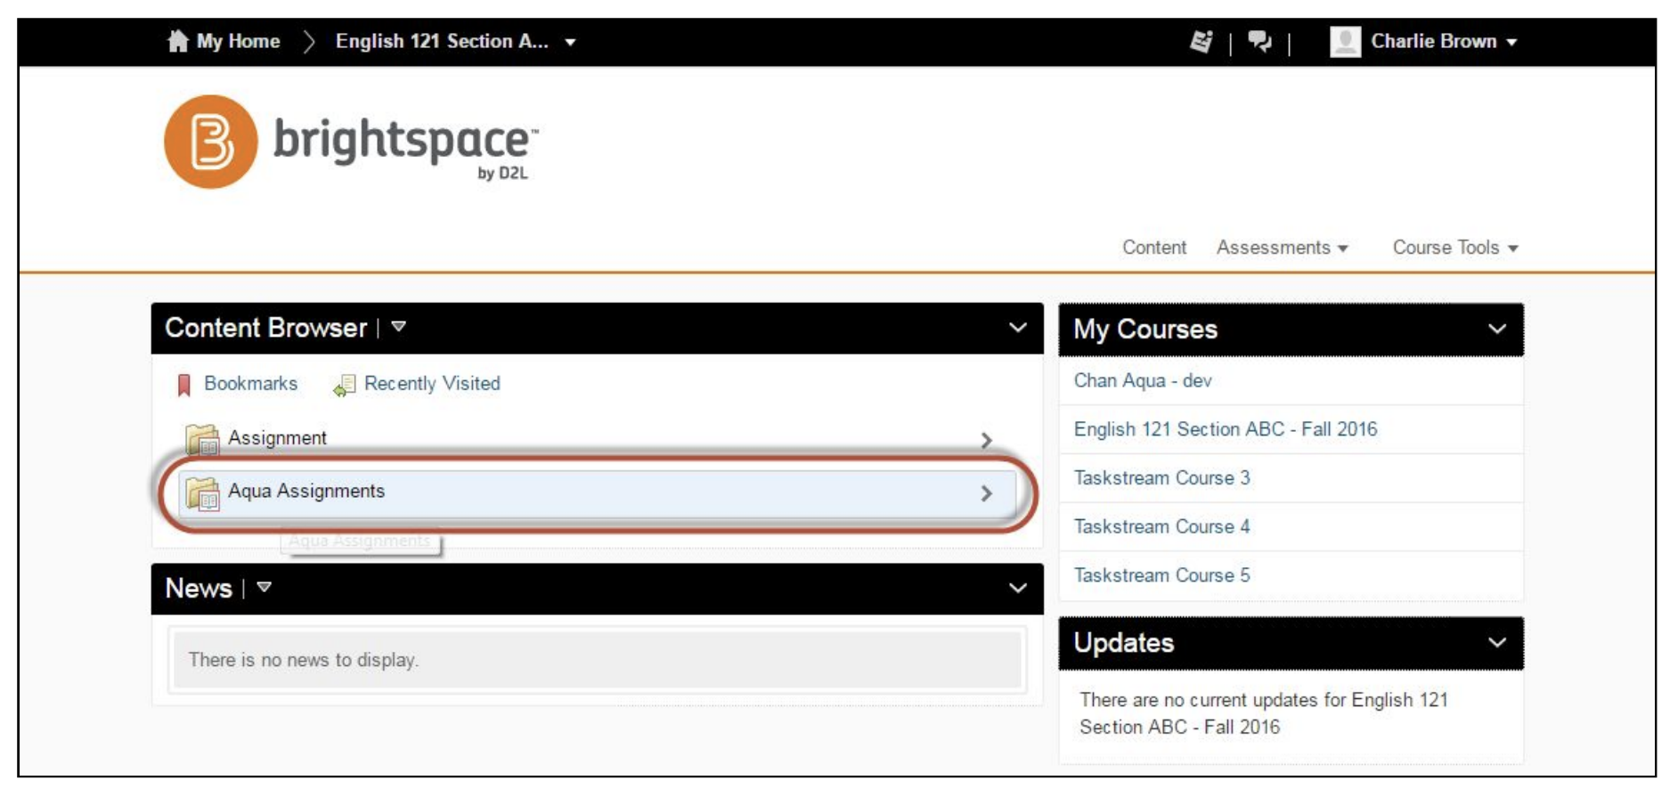Image resolution: width=1678 pixels, height=805 pixels.
Task: Open the Chan Aqua - dev course
Action: (1143, 380)
